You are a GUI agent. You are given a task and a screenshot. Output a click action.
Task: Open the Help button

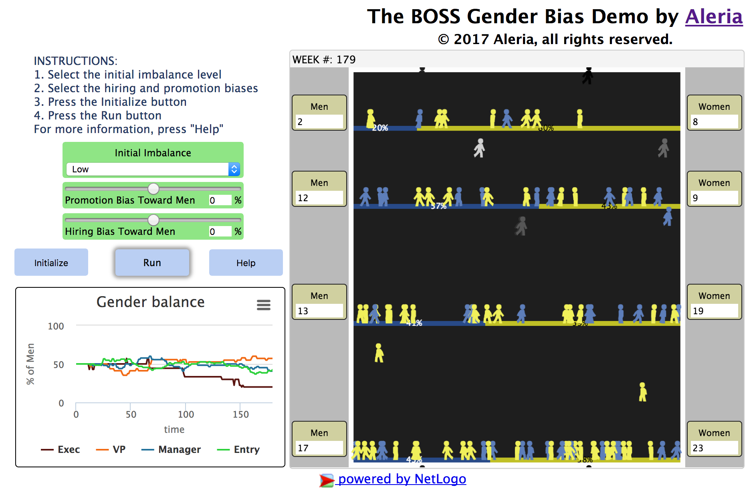[x=246, y=263]
